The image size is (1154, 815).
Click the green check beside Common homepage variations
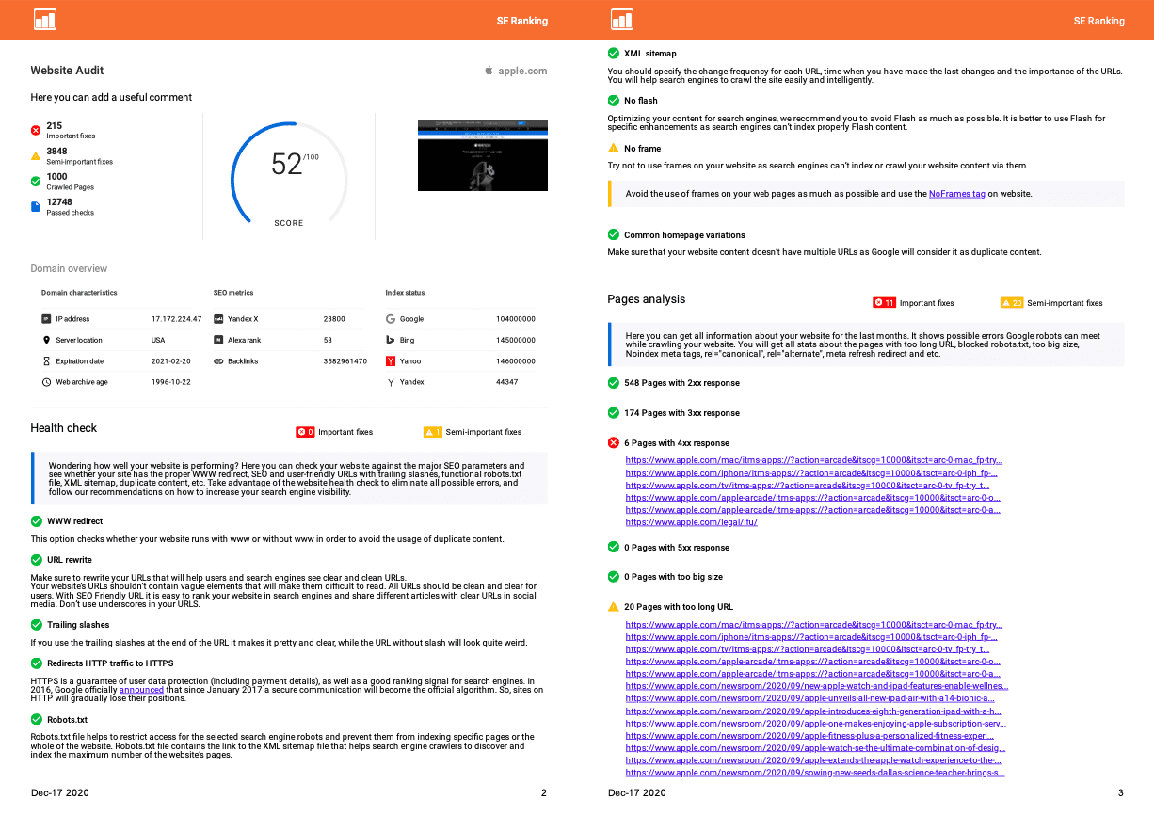(614, 235)
